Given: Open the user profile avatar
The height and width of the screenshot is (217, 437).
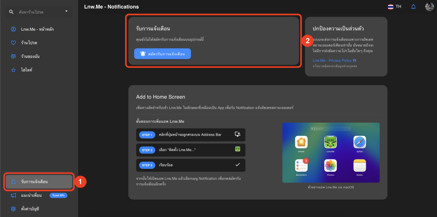Looking at the screenshot, I should [429, 7].
